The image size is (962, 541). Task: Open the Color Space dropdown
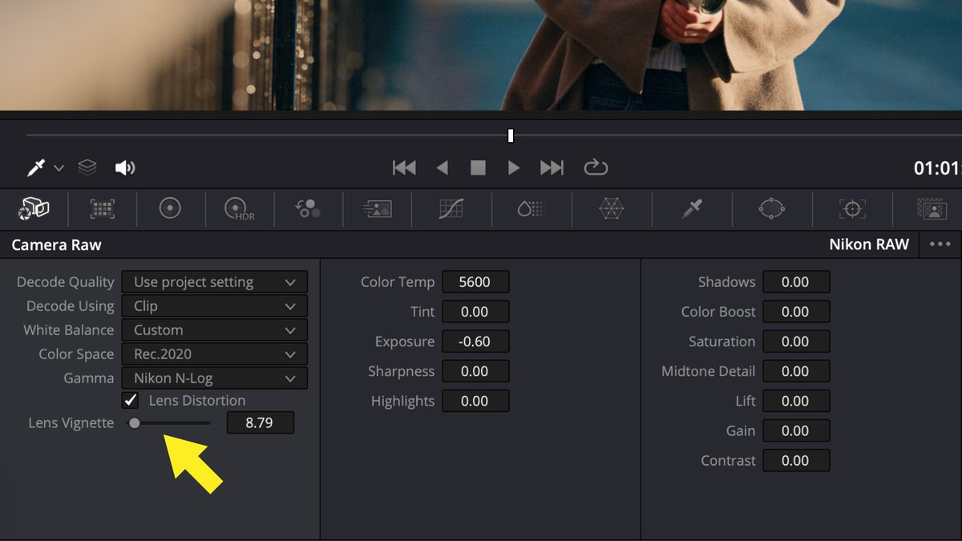[215, 354]
